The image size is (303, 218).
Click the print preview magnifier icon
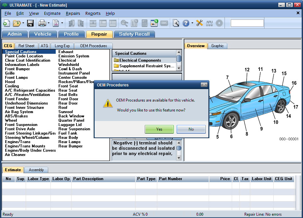176,23
